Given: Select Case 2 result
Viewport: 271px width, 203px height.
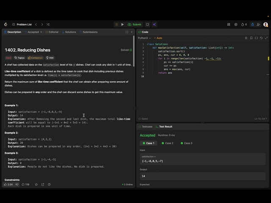Looking at the screenshot, I should (x=168, y=143).
